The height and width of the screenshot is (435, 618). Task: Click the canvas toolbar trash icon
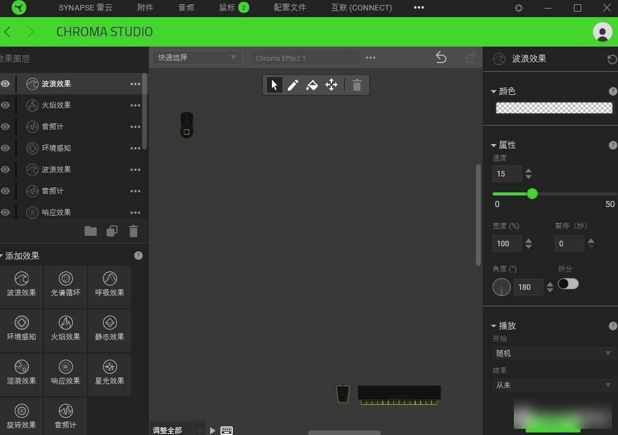(x=356, y=85)
